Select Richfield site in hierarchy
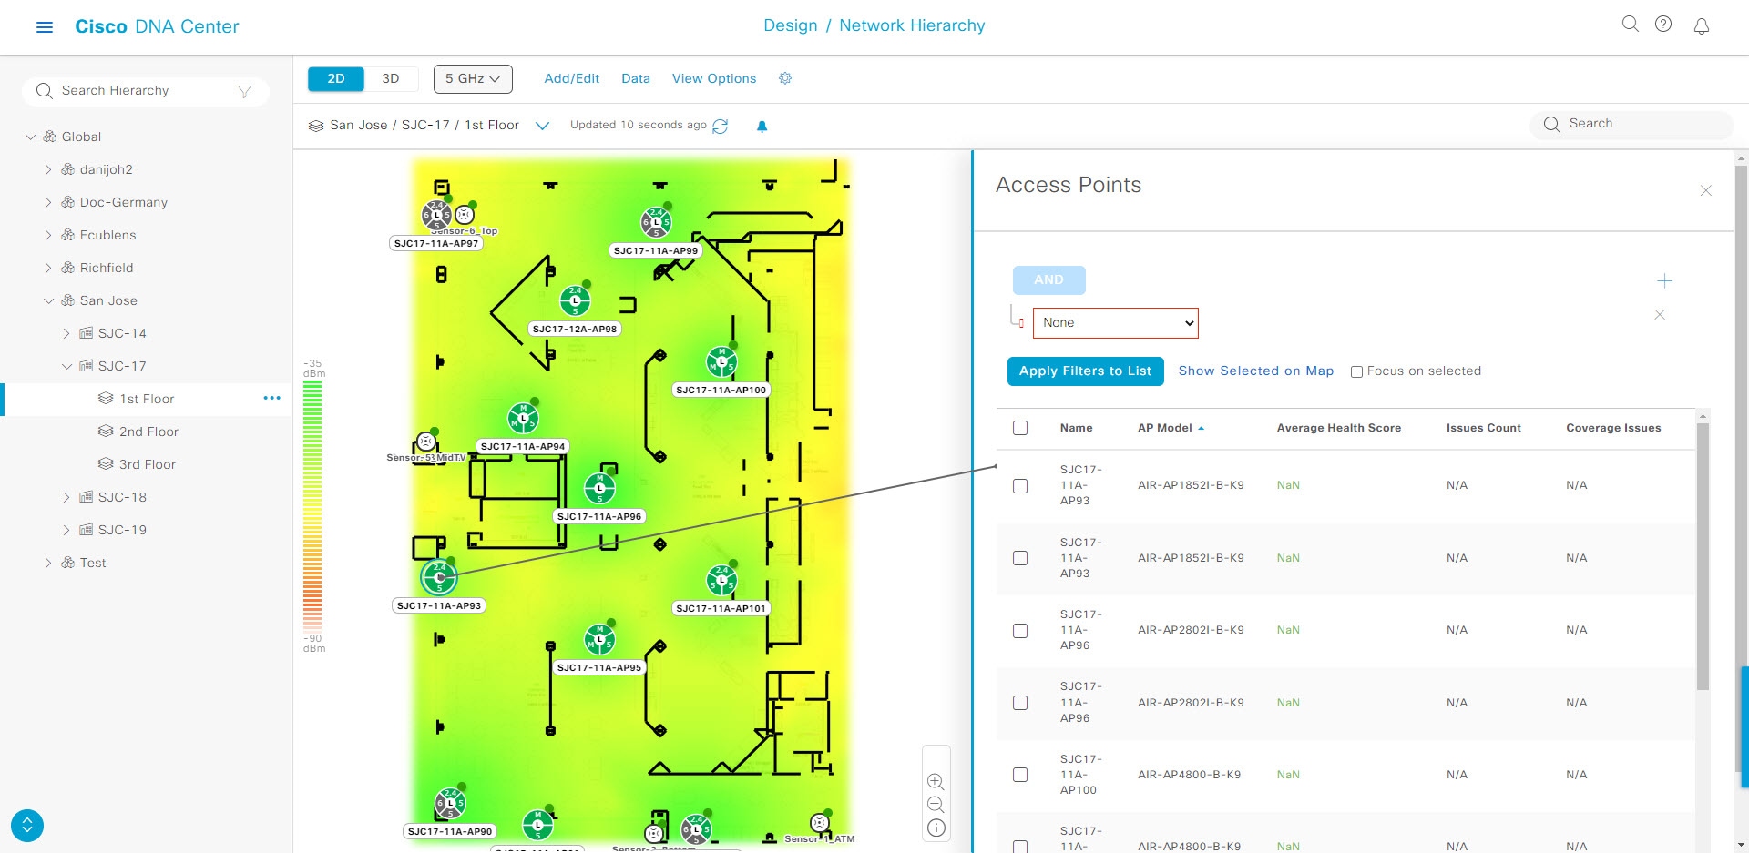This screenshot has width=1749, height=853. (107, 268)
